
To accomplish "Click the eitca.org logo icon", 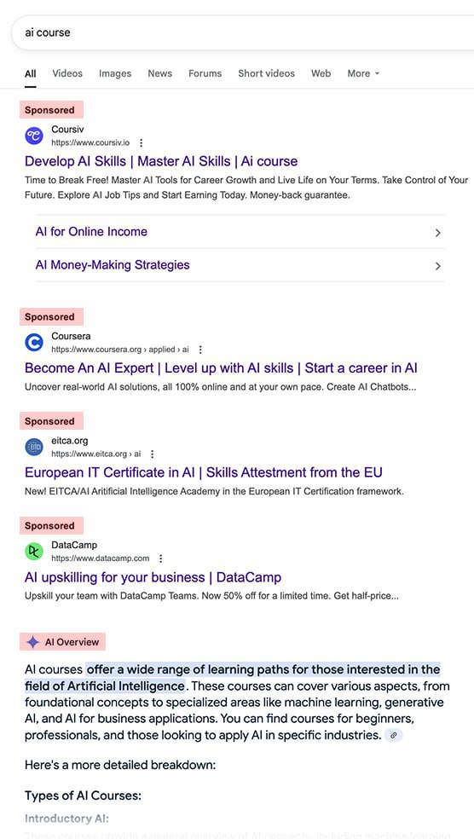I will point(34,447).
